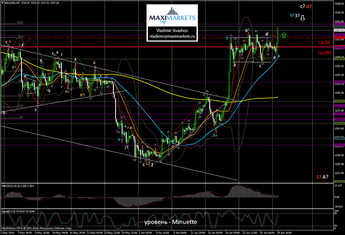Click the purple 1331.21 price level tag
This screenshot has width=345, height=235.
click(x=339, y=24)
